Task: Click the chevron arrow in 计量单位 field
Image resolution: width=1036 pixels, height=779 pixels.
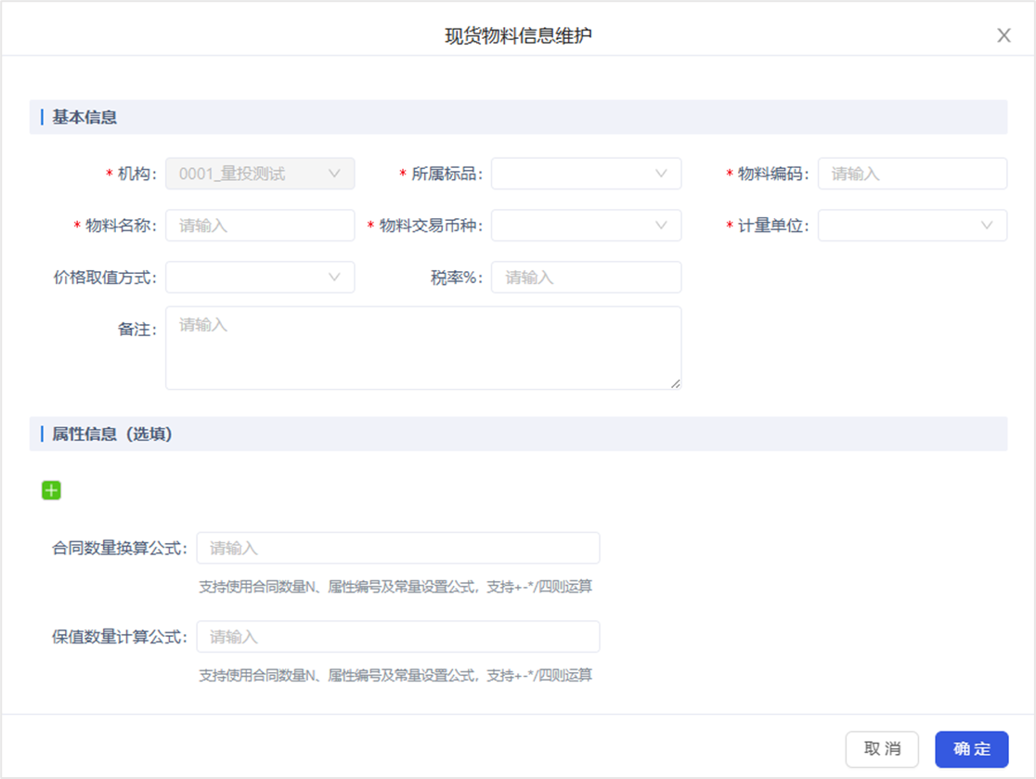Action: tap(987, 226)
